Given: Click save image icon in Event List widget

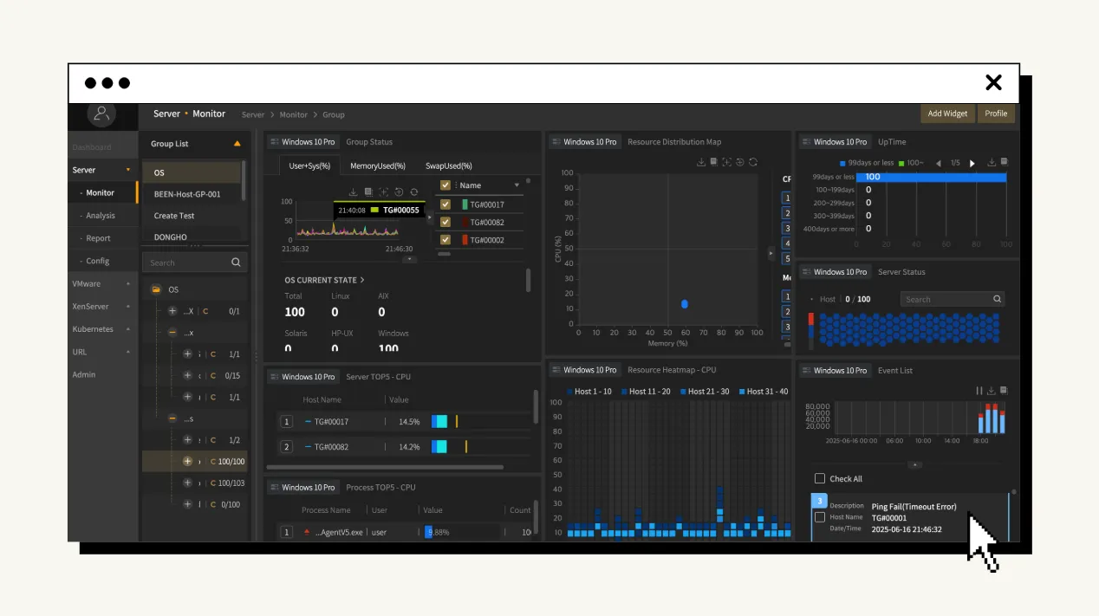Looking at the screenshot, I should [x=1004, y=391].
